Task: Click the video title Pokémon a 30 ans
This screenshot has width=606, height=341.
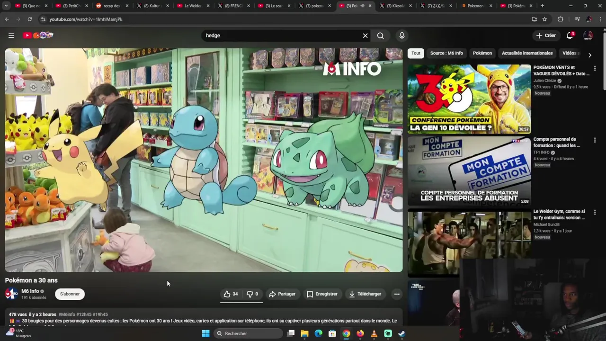Action: point(31,280)
